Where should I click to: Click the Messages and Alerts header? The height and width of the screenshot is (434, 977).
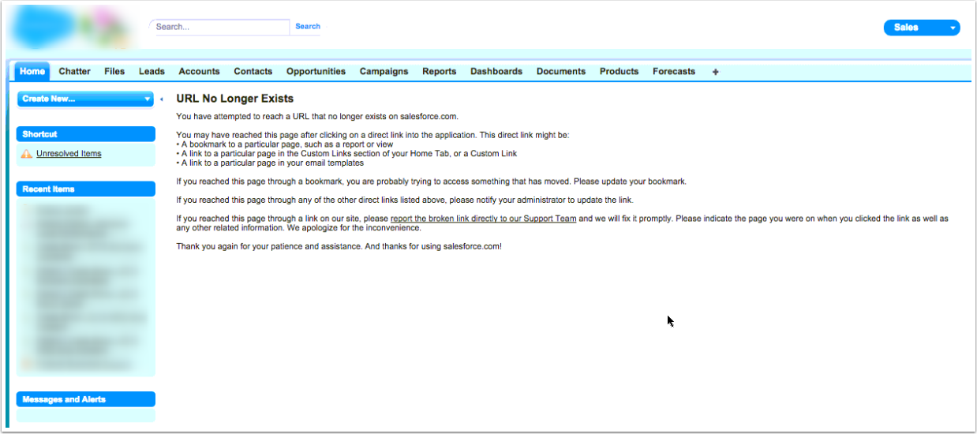(86, 399)
